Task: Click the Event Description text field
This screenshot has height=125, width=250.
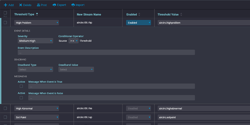Action: click(106, 52)
